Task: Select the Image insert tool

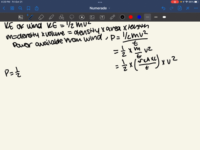Action: (92, 17)
